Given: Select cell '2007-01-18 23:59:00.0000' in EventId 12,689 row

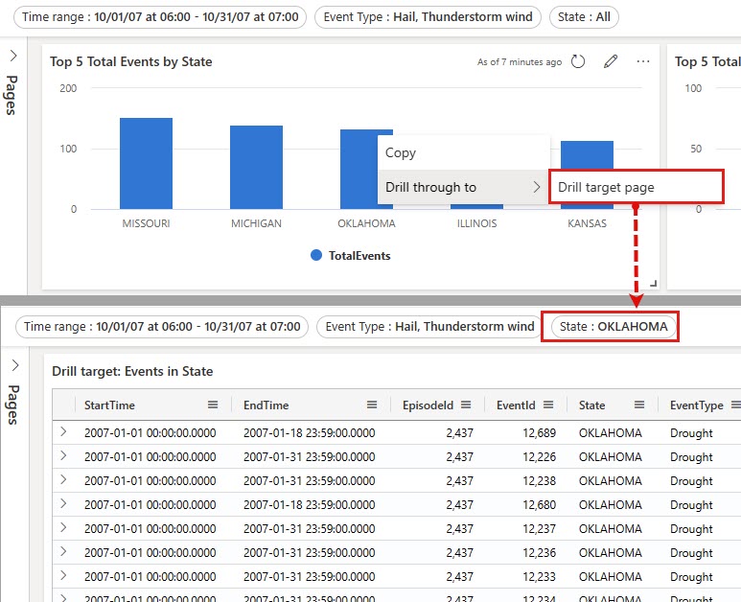Looking at the screenshot, I should point(309,433).
